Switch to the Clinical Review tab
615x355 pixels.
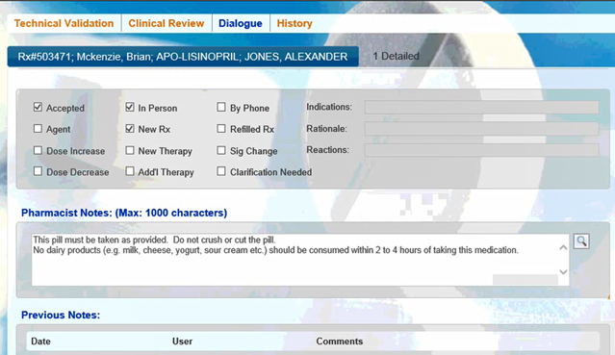pos(167,23)
